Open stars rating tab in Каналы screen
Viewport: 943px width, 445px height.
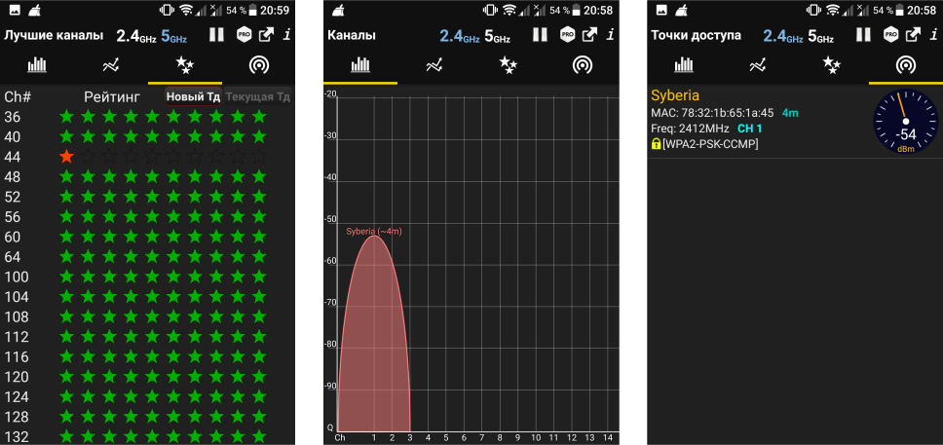tap(509, 65)
